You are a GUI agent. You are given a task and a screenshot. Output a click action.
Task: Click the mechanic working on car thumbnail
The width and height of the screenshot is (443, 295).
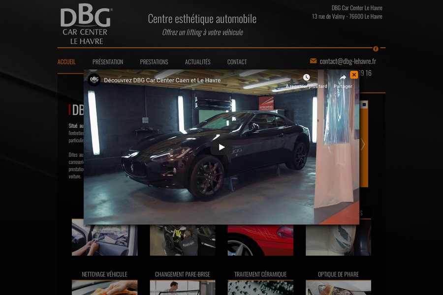click(183, 240)
